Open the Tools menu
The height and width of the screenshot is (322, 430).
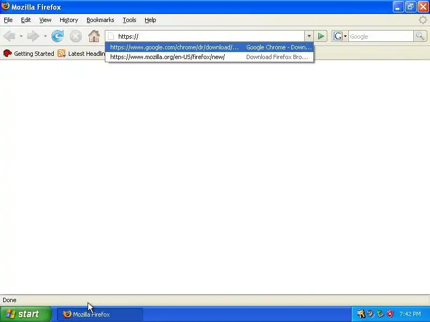(130, 20)
